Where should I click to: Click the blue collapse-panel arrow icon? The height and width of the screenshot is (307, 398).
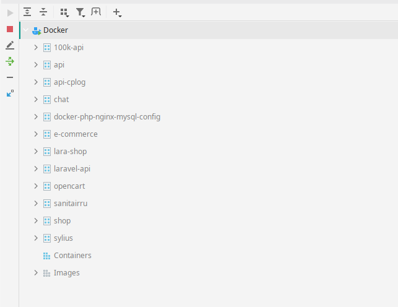click(x=10, y=93)
